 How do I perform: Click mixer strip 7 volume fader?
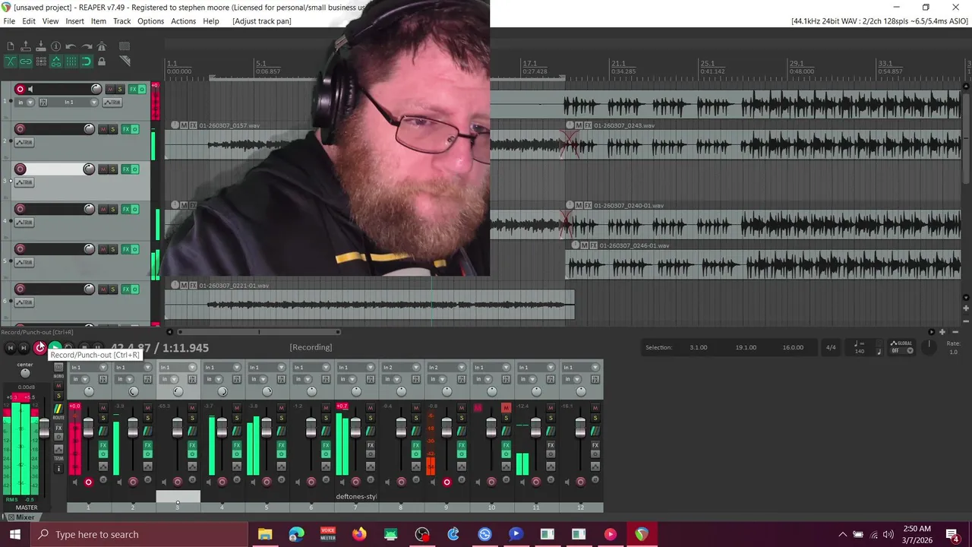[355, 428]
